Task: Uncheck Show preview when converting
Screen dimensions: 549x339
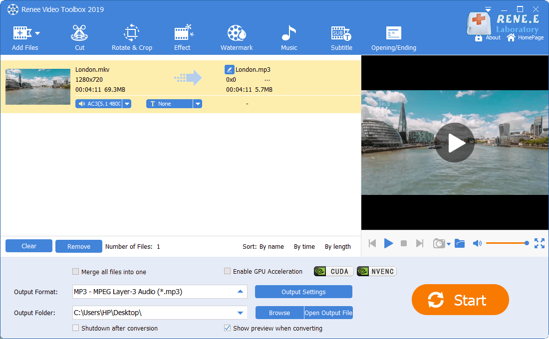Action: [x=228, y=328]
